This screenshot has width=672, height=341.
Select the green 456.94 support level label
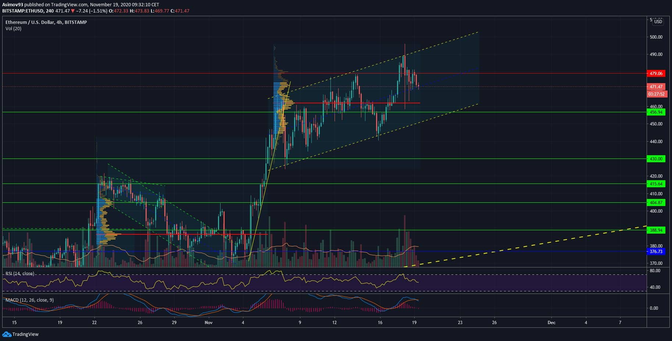point(656,112)
